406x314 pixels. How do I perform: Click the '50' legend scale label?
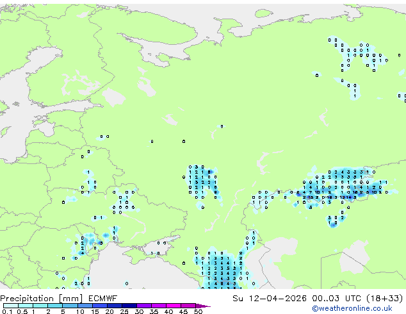click(198, 311)
